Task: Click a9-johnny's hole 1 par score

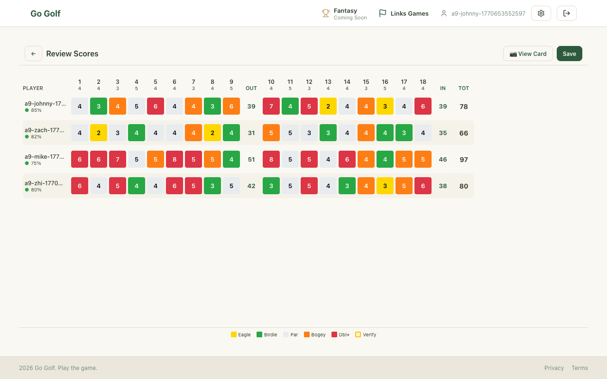Action: click(80, 106)
